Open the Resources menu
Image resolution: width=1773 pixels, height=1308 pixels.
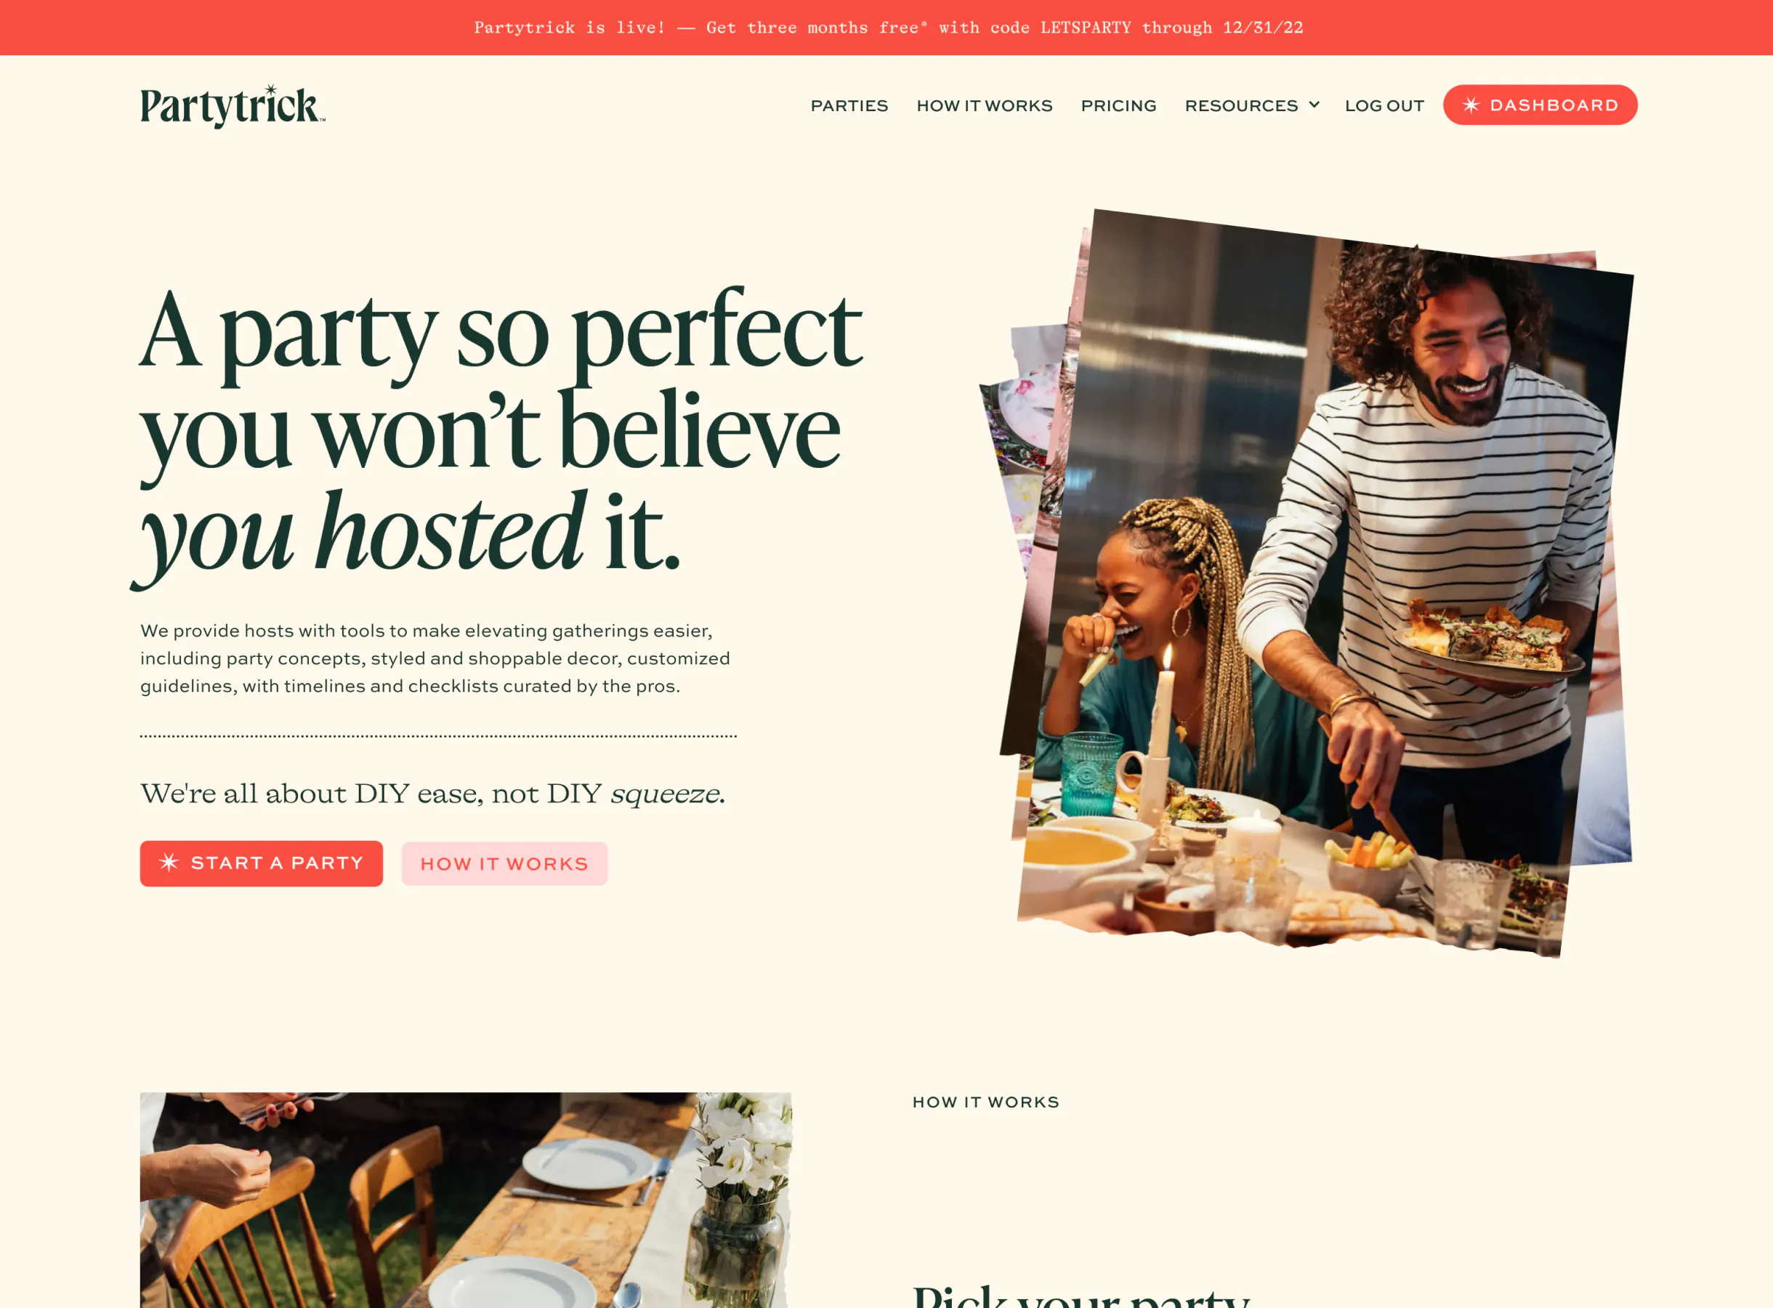tap(1251, 105)
